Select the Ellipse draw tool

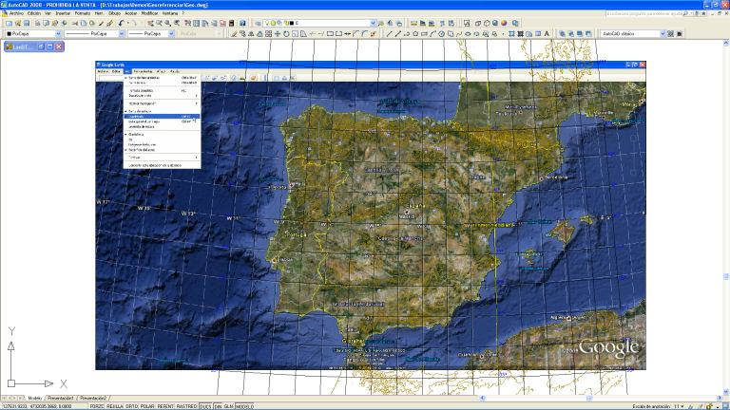pos(468,34)
